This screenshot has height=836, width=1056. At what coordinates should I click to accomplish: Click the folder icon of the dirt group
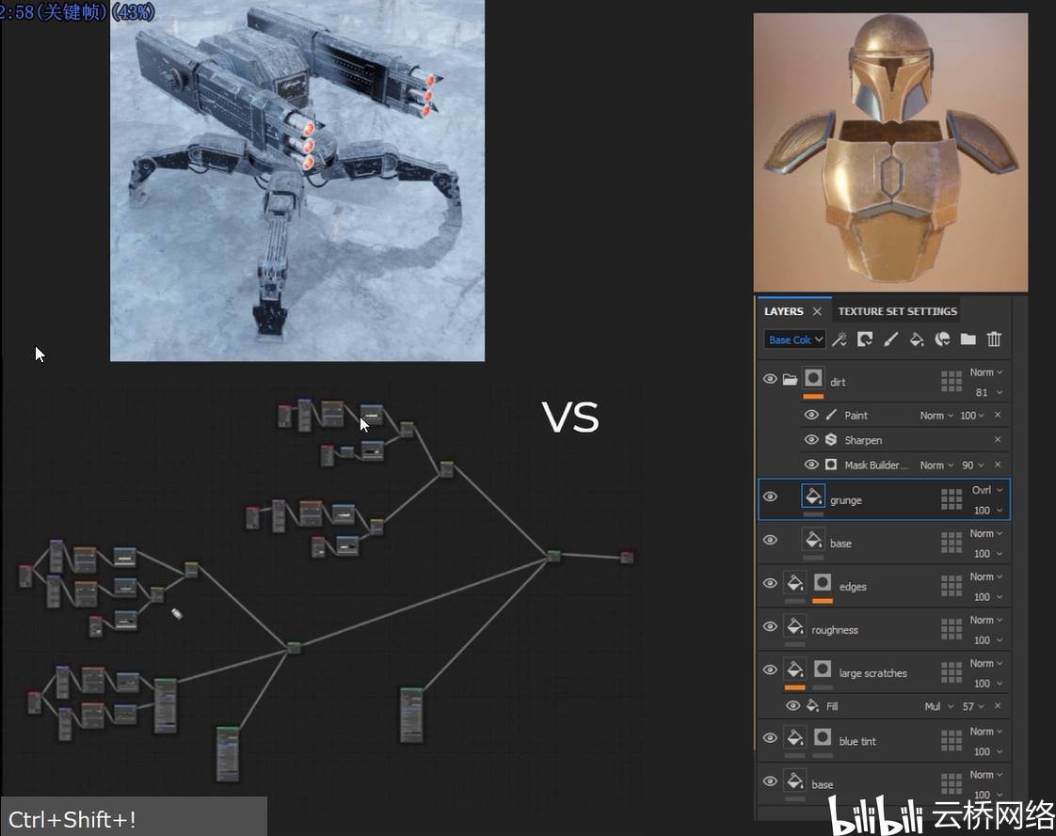coord(790,380)
